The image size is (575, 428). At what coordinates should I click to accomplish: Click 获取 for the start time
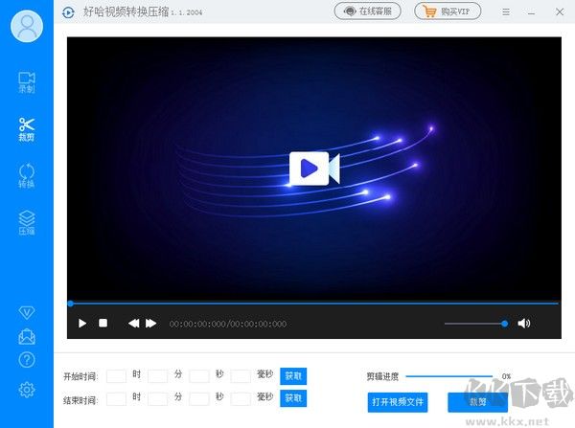[293, 376]
